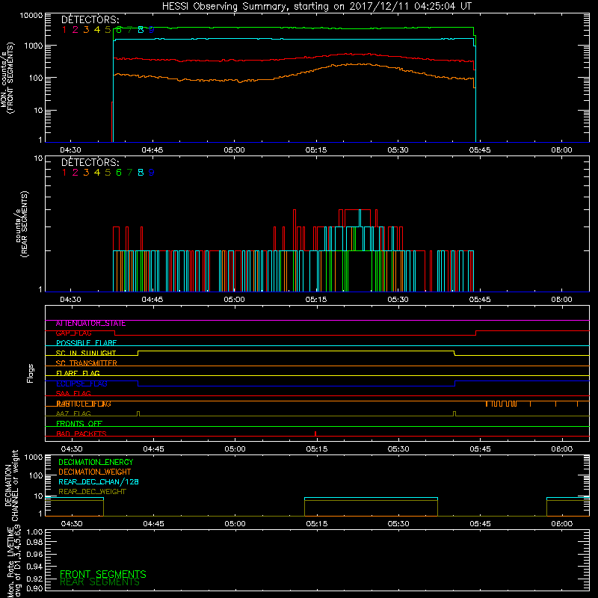Click blue detector 9 in rear segments legend
The image size is (598, 598).
[152, 173]
